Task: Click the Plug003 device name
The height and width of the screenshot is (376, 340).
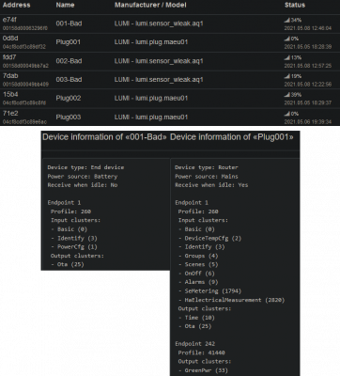Action: point(69,117)
